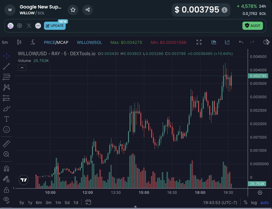272x209 pixels.
Task: Click the undo arrow in chart toolbar
Action: [x=241, y=42]
